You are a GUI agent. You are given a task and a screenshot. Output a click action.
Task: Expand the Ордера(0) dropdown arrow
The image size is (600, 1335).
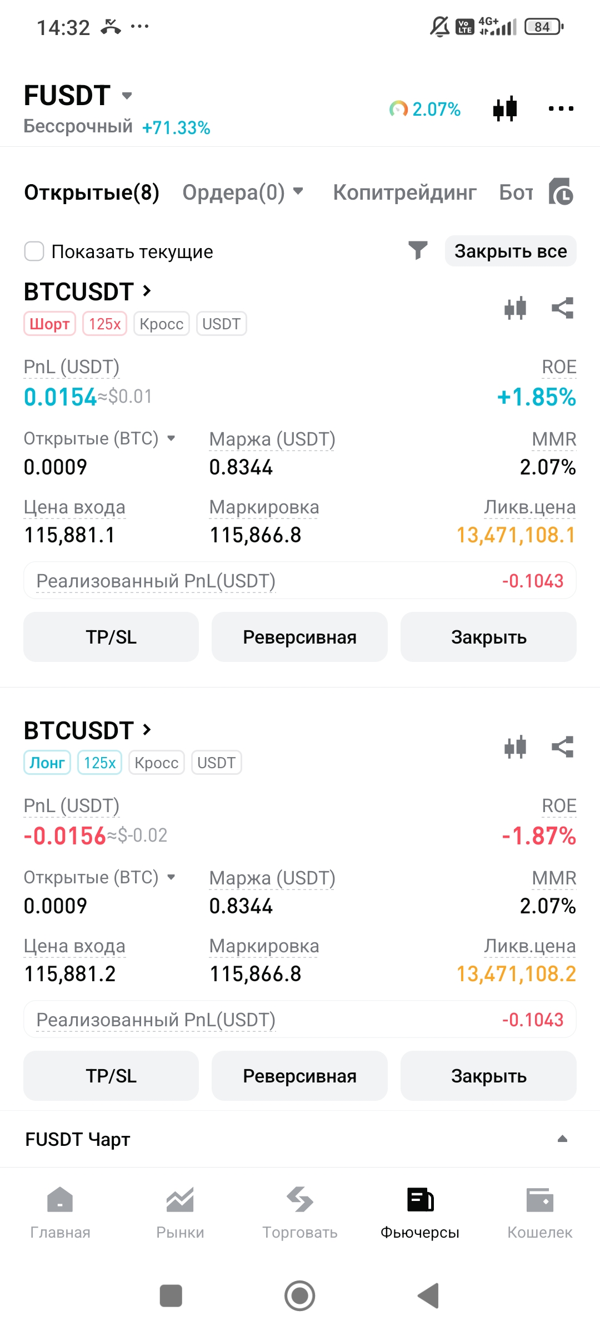pyautogui.click(x=298, y=191)
